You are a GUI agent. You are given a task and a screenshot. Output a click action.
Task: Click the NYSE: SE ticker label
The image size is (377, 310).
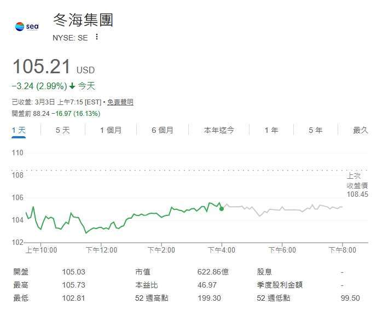pyautogui.click(x=70, y=38)
